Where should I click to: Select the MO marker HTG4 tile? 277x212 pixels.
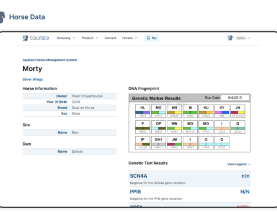click(206, 127)
